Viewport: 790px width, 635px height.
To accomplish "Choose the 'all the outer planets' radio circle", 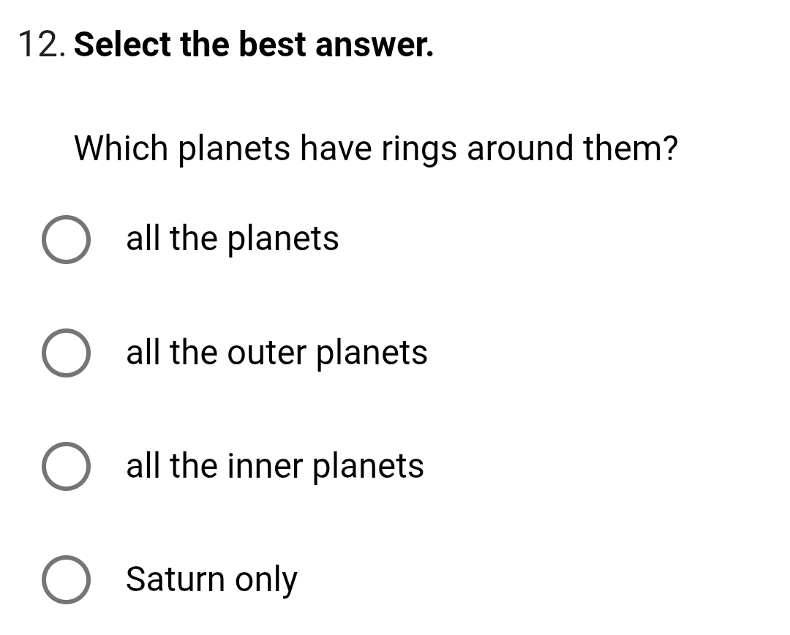I will point(67,353).
